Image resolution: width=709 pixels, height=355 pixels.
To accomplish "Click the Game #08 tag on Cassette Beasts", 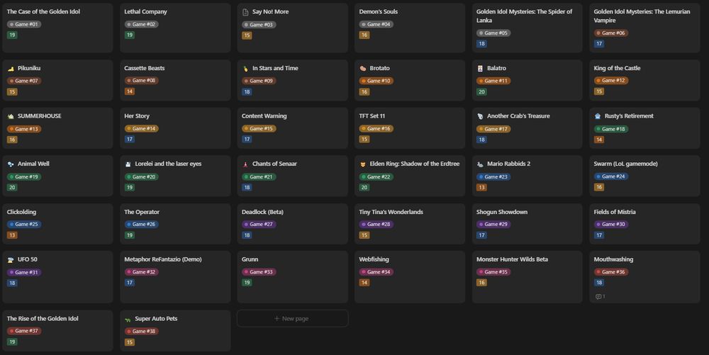I will (x=142, y=80).
